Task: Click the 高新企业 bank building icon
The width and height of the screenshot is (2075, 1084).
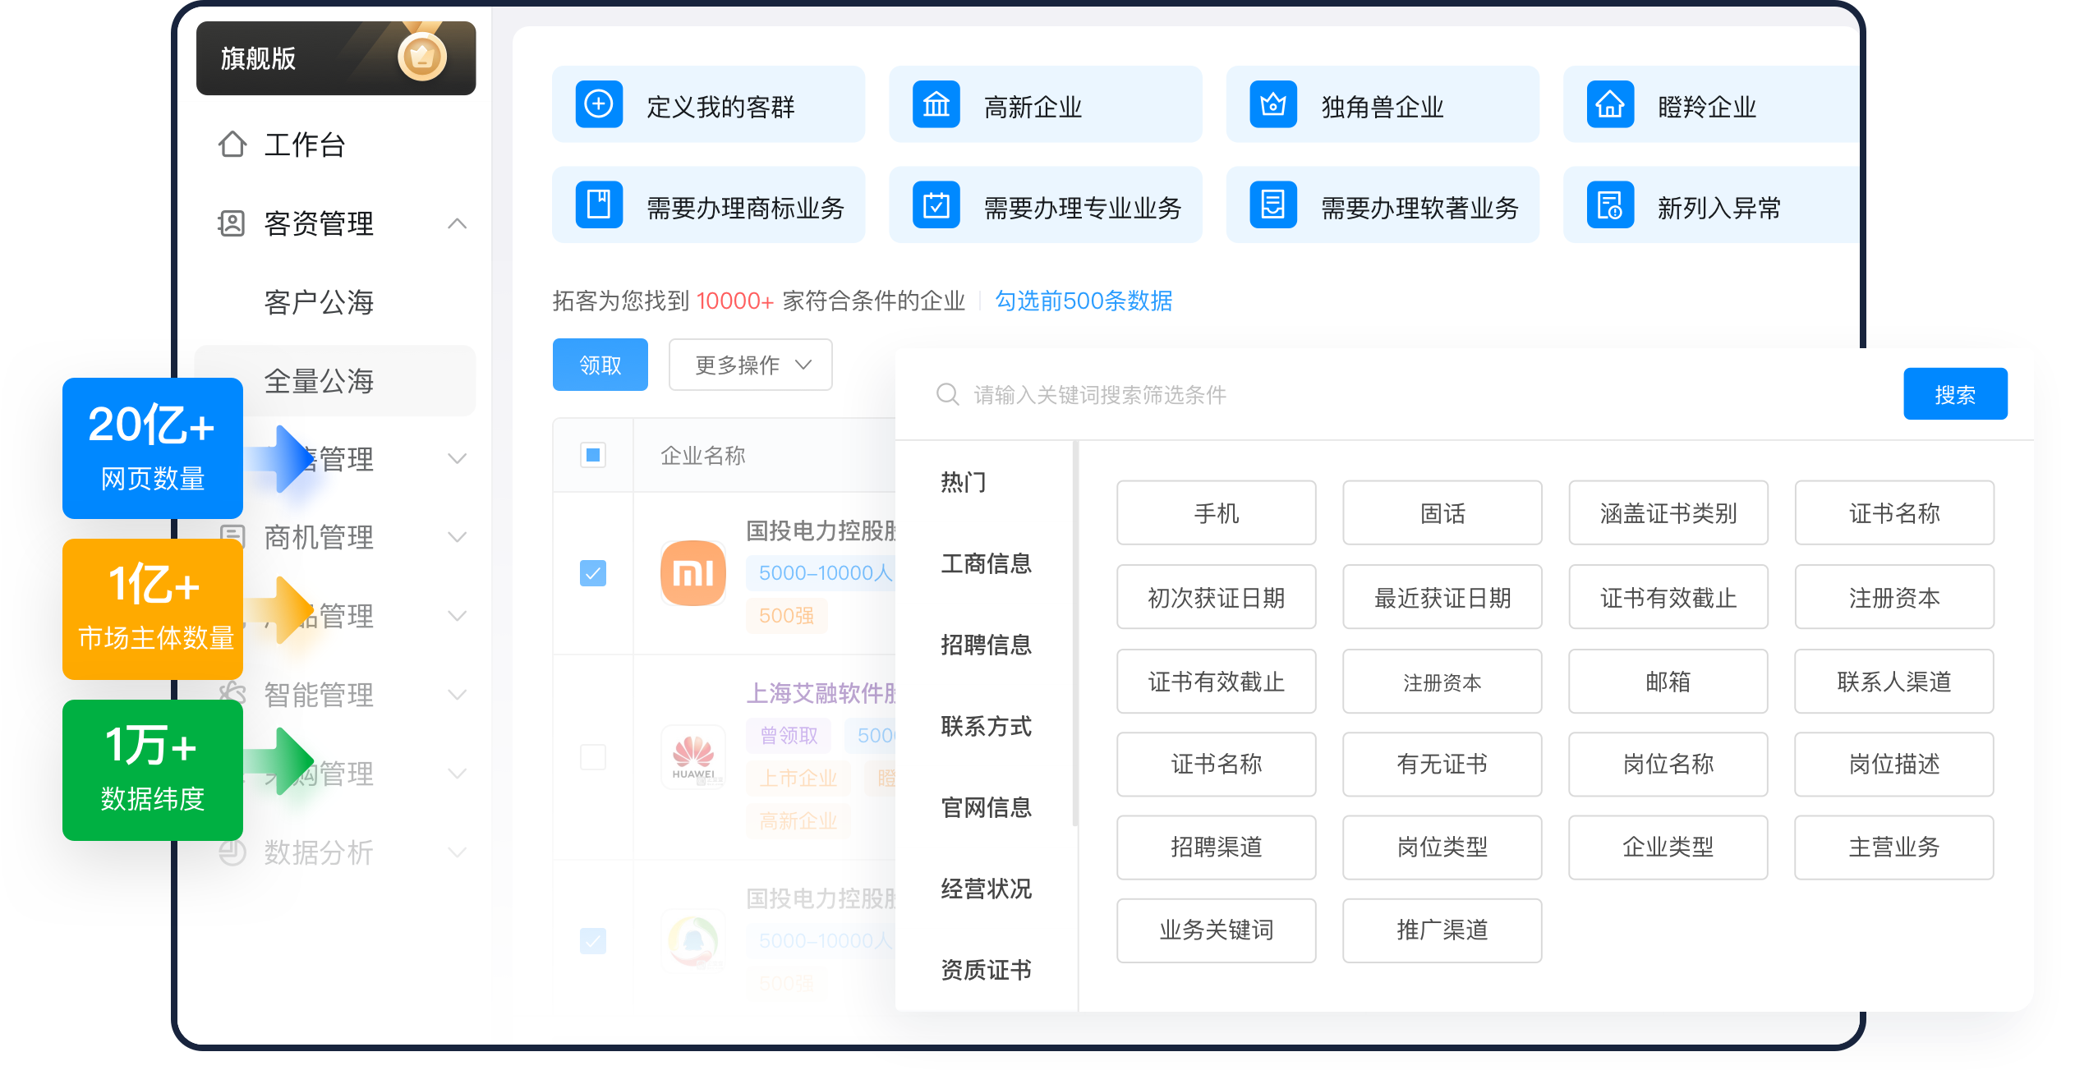Action: point(936,104)
